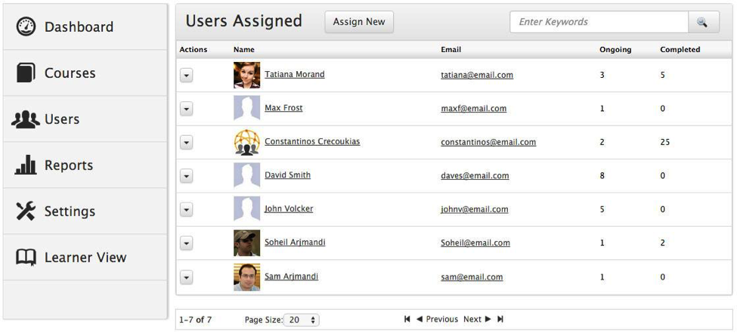The image size is (737, 334).
Task: Expand actions dropdown for David Smith
Action: point(187,176)
